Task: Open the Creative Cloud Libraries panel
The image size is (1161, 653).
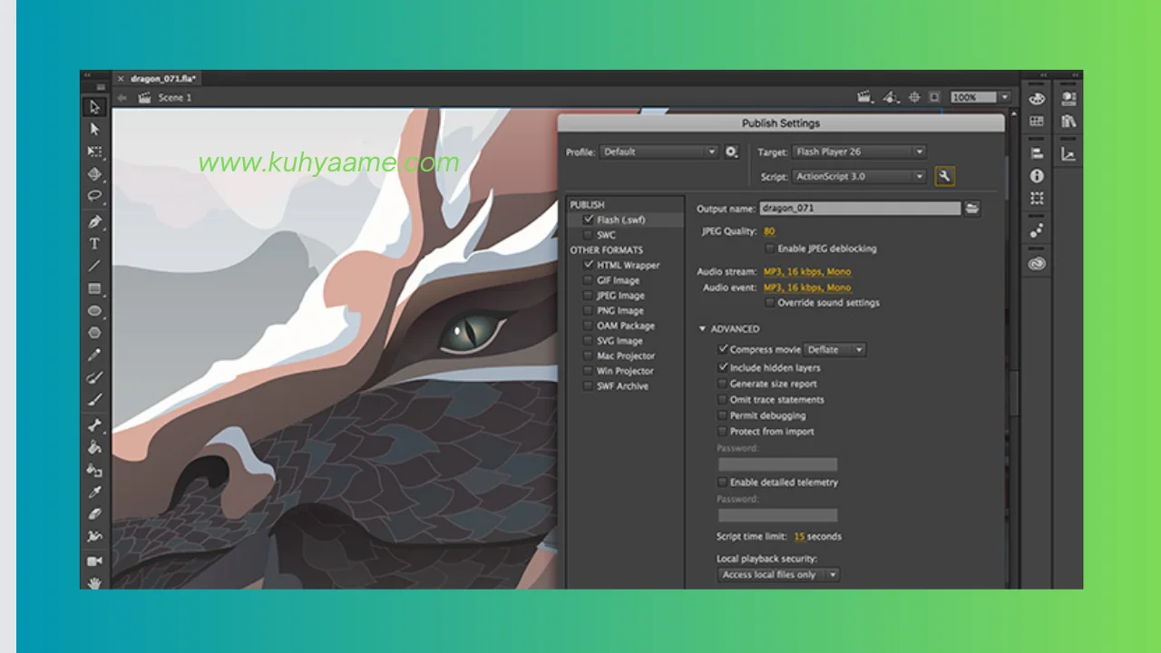Action: coord(1037,264)
